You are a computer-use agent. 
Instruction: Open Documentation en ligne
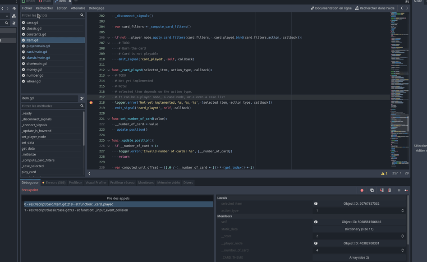[331, 8]
